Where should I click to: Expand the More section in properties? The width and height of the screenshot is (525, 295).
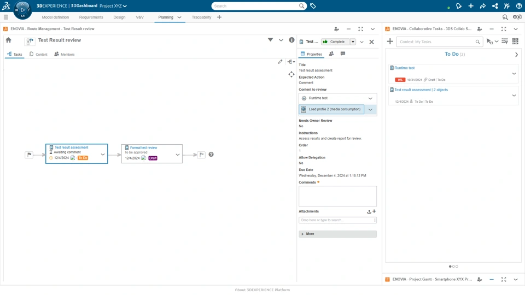(337, 234)
